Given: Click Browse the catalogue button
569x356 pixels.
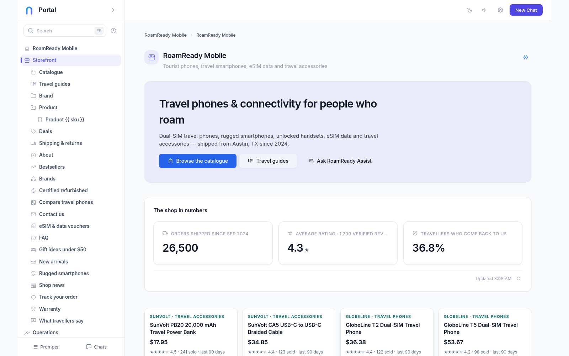Looking at the screenshot, I should point(198,161).
